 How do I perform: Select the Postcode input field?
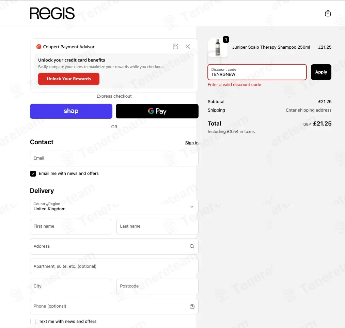pyautogui.click(x=157, y=286)
